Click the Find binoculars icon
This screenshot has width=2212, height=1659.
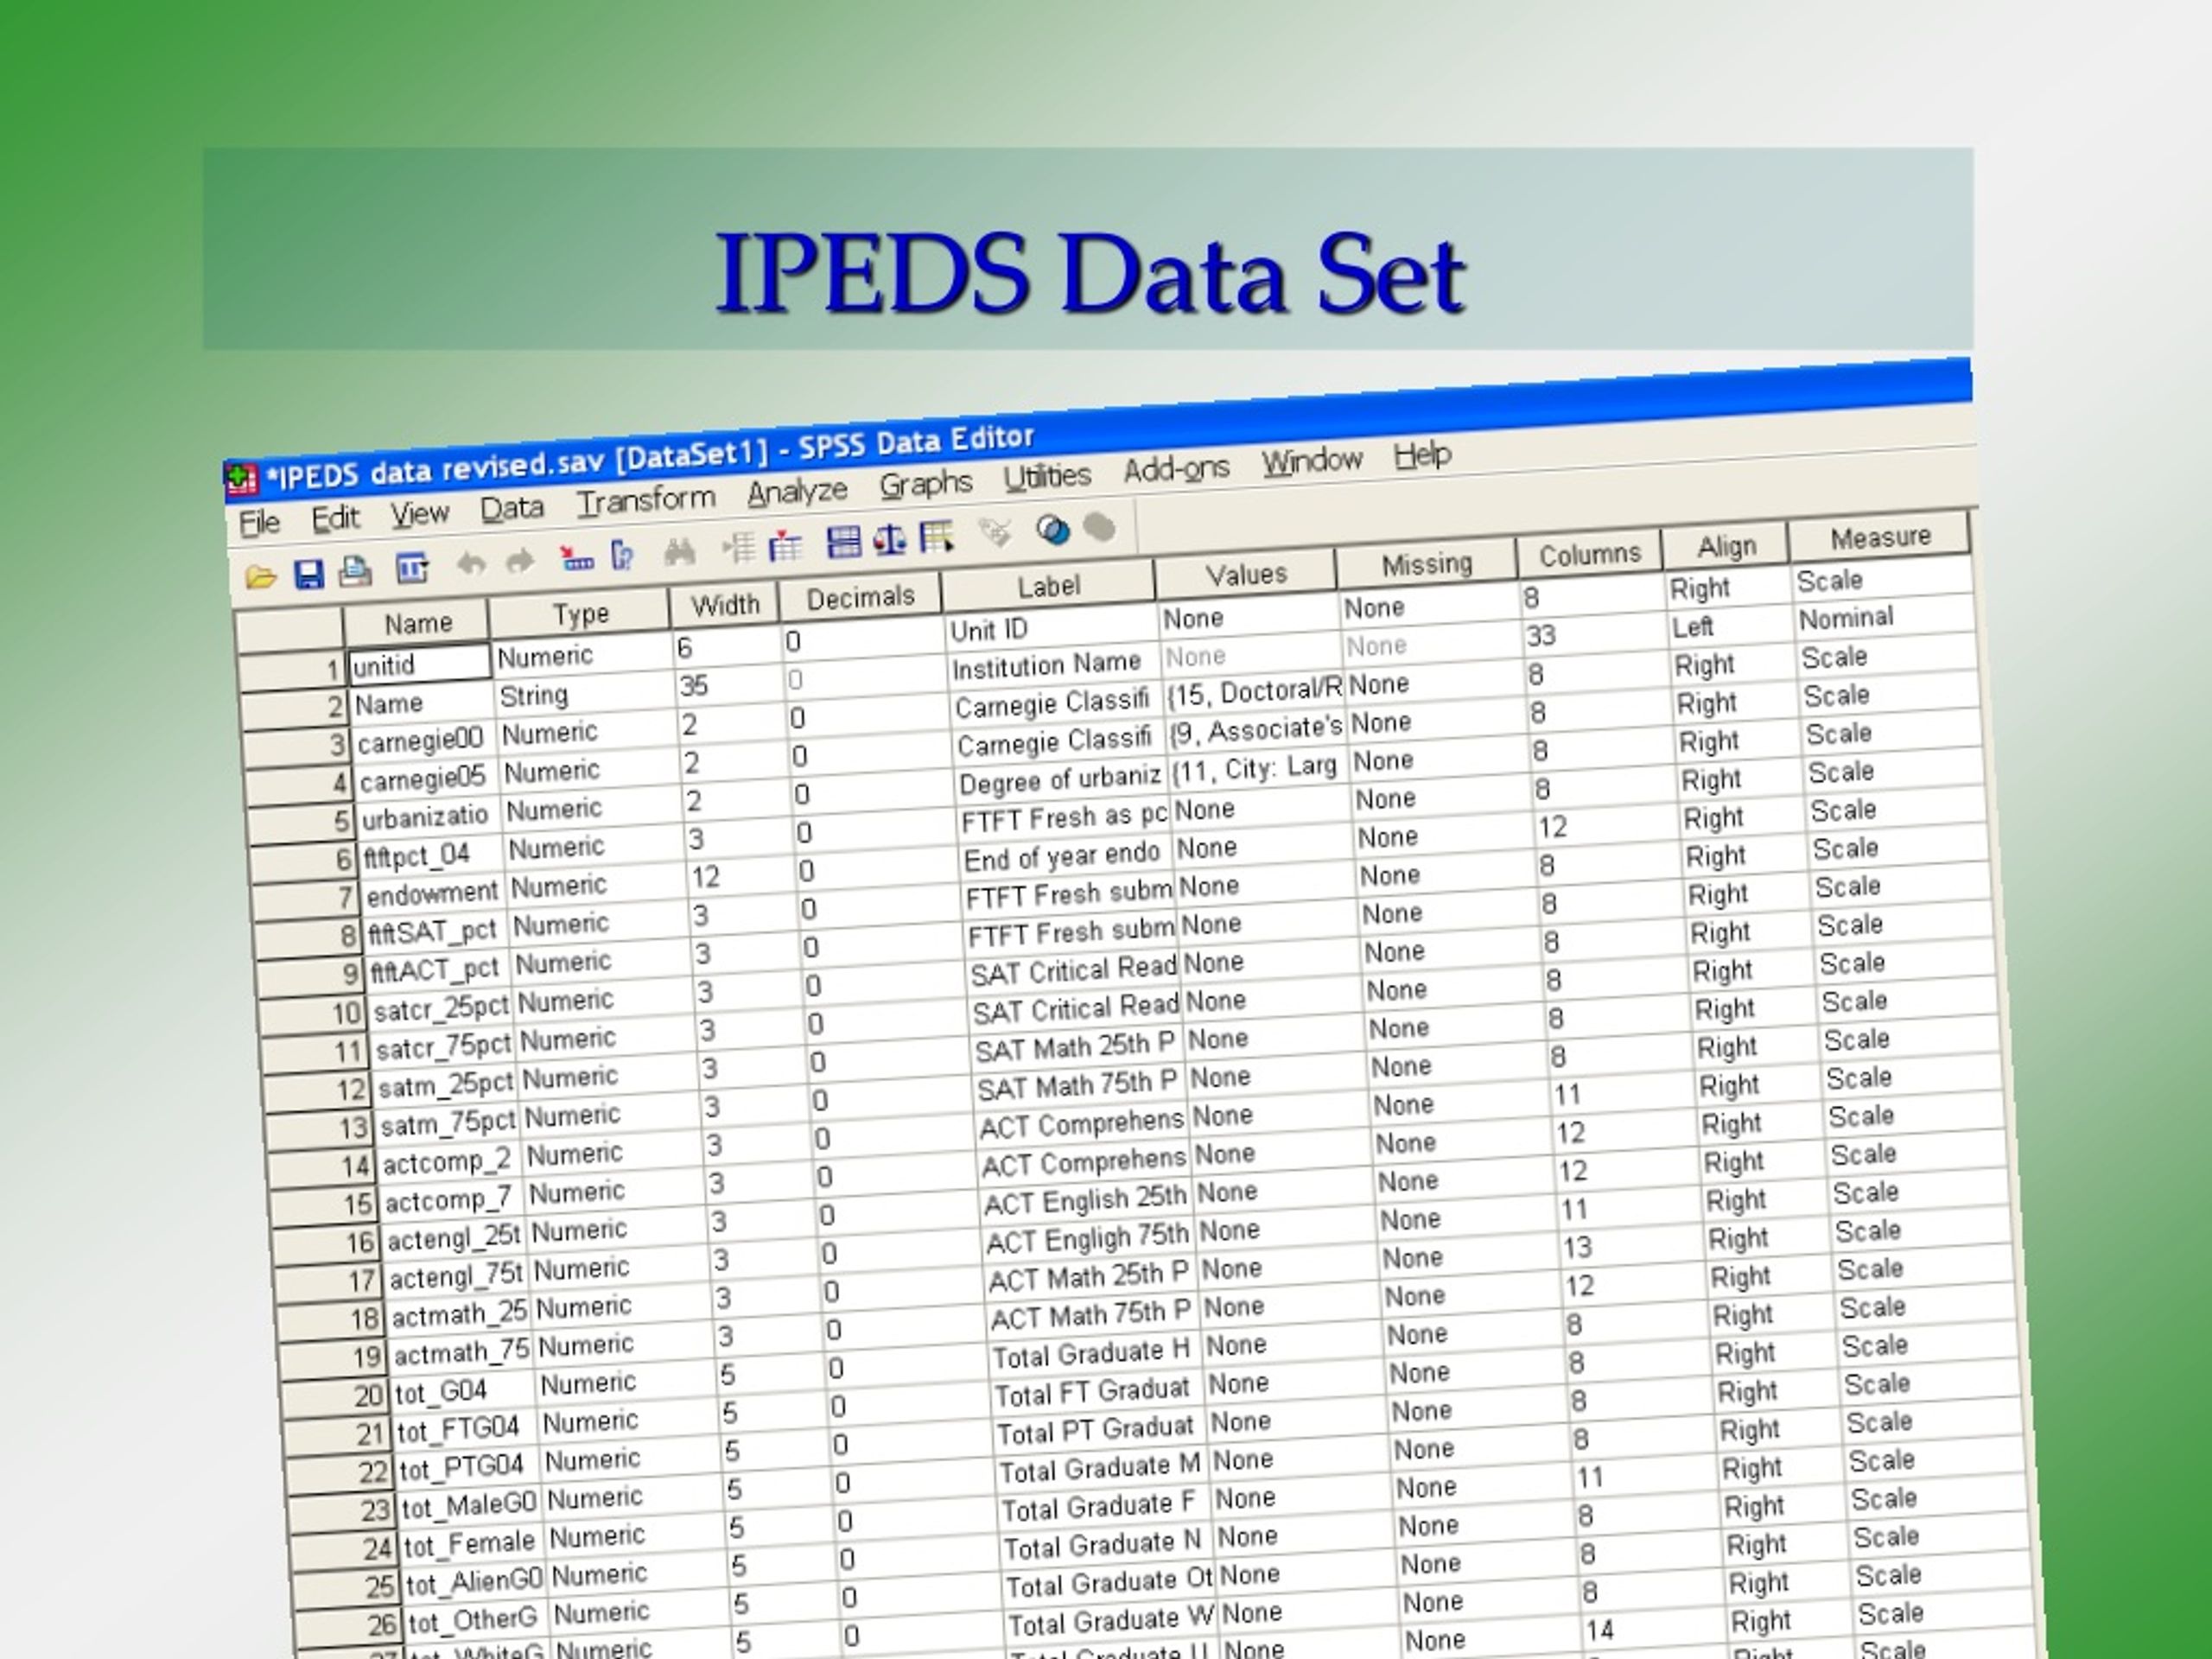(x=679, y=552)
